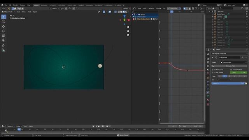Toggle Offset (Follow Path) channel eye
The height and width of the screenshot is (140, 249).
coord(135,19)
